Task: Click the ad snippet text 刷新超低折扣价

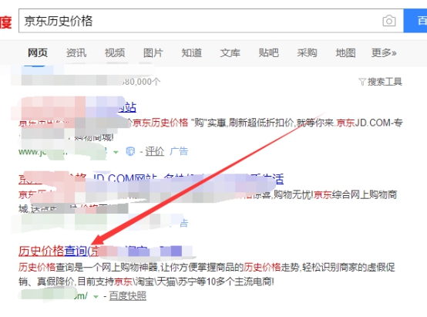Action: click(x=261, y=123)
